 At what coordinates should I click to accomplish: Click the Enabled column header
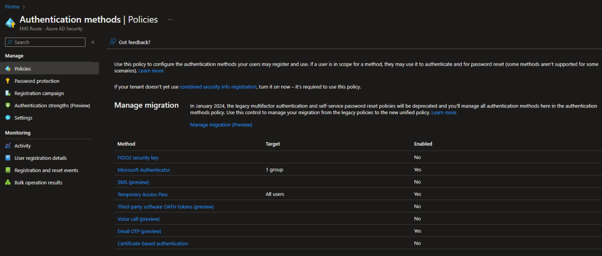click(x=423, y=144)
